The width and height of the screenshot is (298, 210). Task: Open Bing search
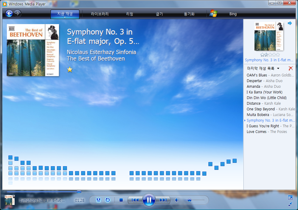233,13
